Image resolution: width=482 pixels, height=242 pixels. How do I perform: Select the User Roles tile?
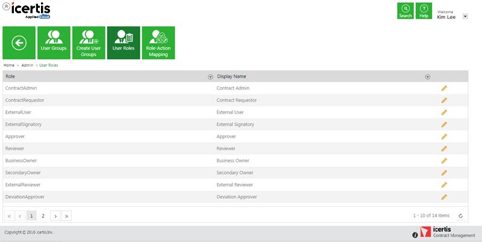coord(124,43)
